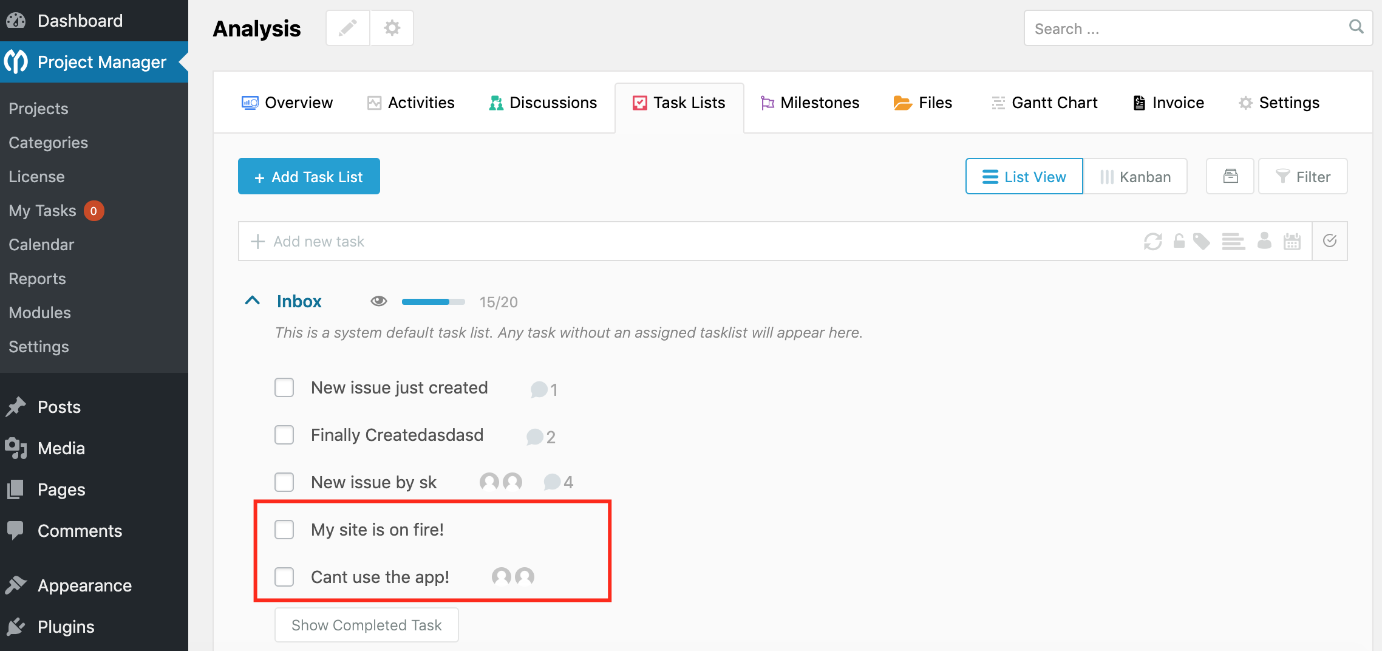Open the Filter panel
Image resolution: width=1382 pixels, height=651 pixels.
[x=1303, y=176]
